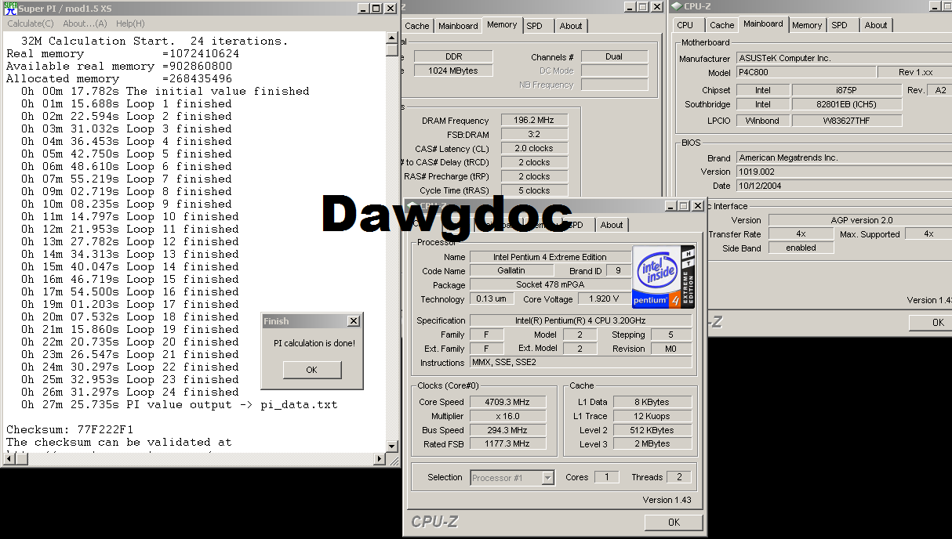Open the Help(H) menu in Super PI
This screenshot has height=539, width=952.
coord(130,24)
